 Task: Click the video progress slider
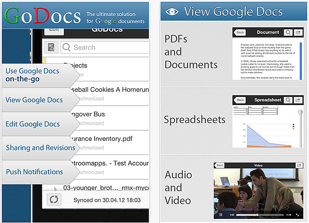click(x=260, y=215)
